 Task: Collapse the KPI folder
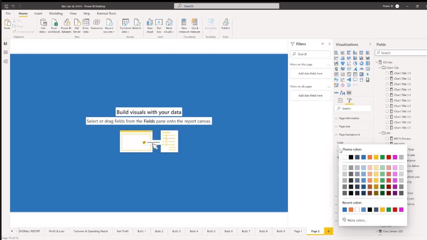point(380,133)
